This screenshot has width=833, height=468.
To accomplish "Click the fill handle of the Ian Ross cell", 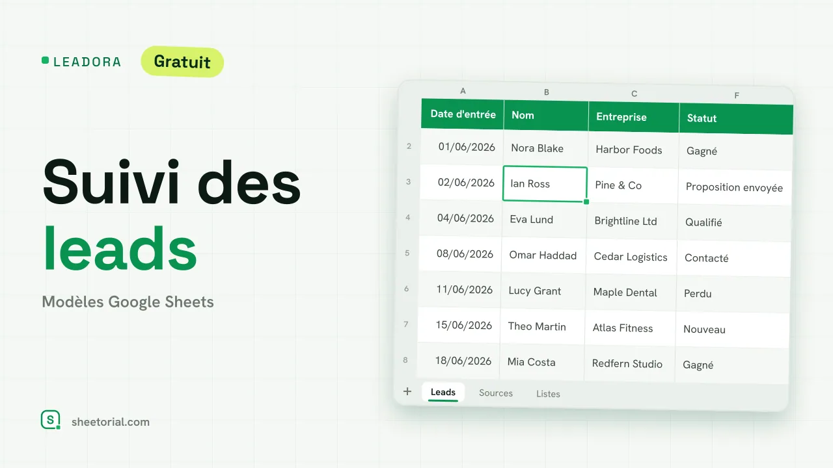I will (586, 202).
